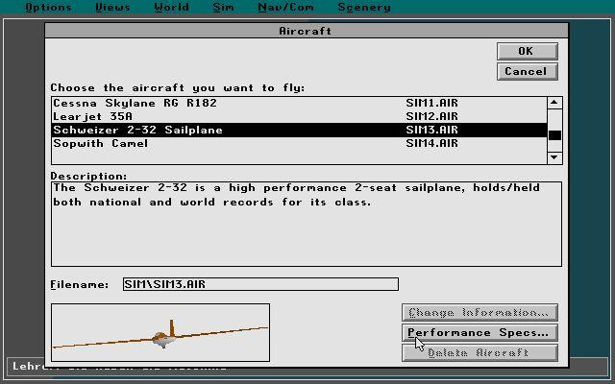Viewport: 615px width, 384px height.
Task: Open the Views menu
Action: pyautogui.click(x=112, y=7)
